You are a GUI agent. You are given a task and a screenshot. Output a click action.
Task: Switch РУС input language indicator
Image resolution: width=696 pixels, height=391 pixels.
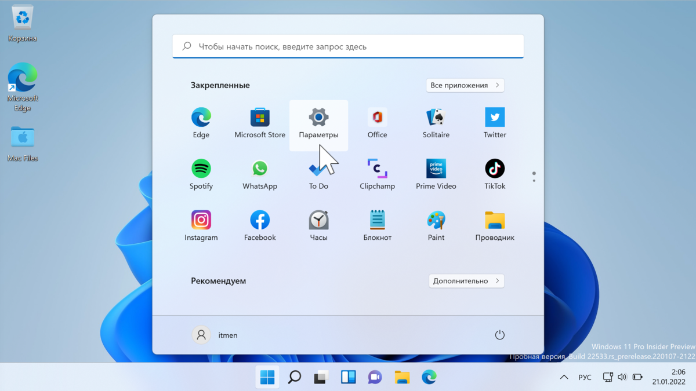click(x=585, y=377)
